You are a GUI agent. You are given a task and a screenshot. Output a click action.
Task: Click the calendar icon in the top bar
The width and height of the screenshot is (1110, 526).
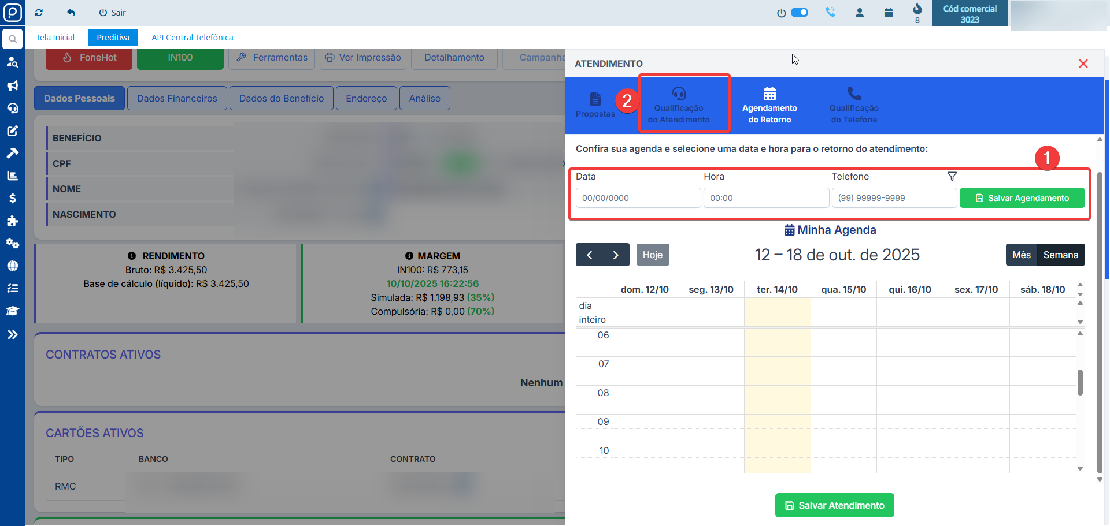click(x=888, y=13)
